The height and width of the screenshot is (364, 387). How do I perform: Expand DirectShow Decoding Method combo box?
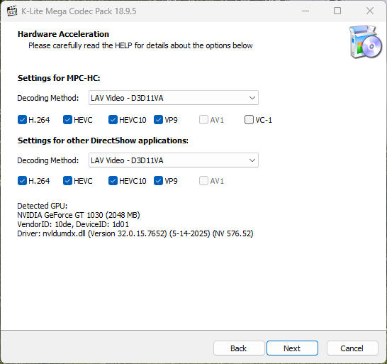click(174, 160)
